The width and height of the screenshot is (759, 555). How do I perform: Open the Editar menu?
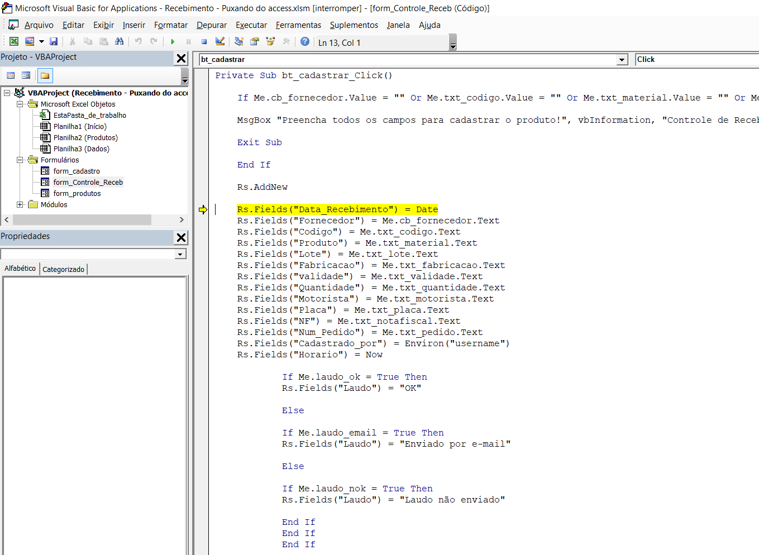pyautogui.click(x=73, y=25)
